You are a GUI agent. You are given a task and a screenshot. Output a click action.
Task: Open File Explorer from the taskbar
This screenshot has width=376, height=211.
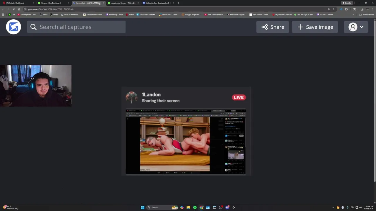(x=188, y=207)
